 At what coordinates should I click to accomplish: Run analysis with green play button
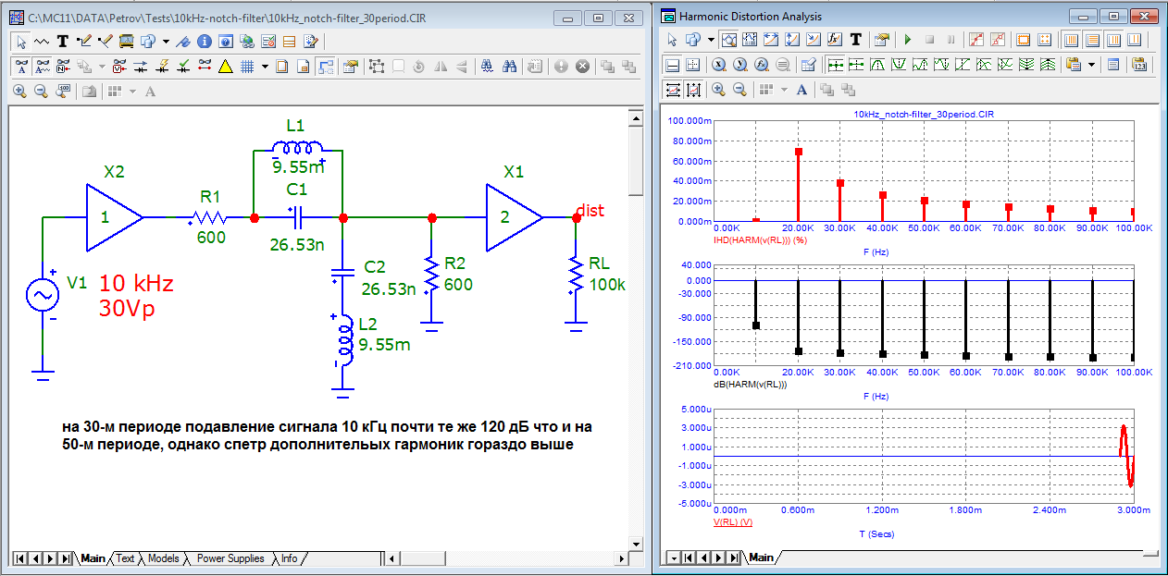point(908,40)
